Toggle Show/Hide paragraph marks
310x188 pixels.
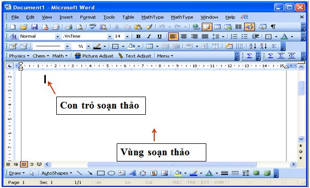coord(273,27)
